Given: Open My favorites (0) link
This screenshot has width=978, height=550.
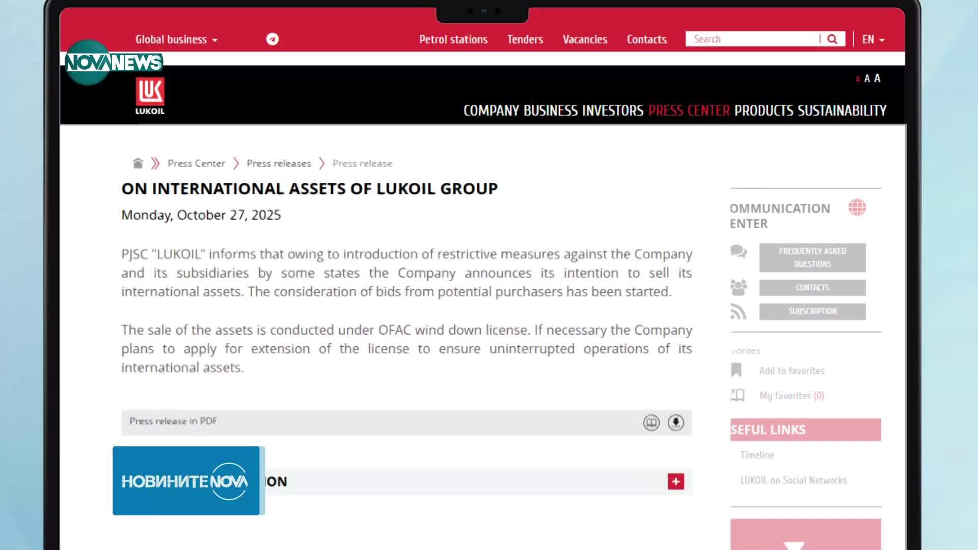Looking at the screenshot, I should (x=792, y=396).
